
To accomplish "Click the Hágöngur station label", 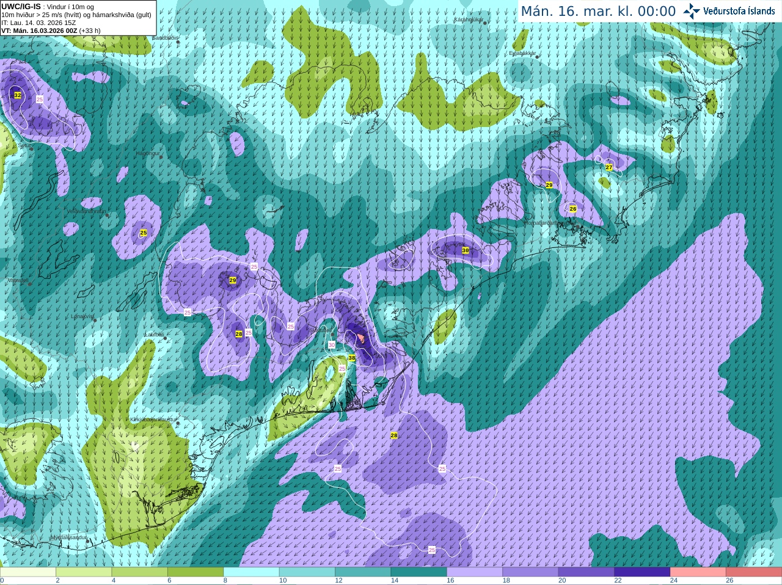I will coord(147,153).
